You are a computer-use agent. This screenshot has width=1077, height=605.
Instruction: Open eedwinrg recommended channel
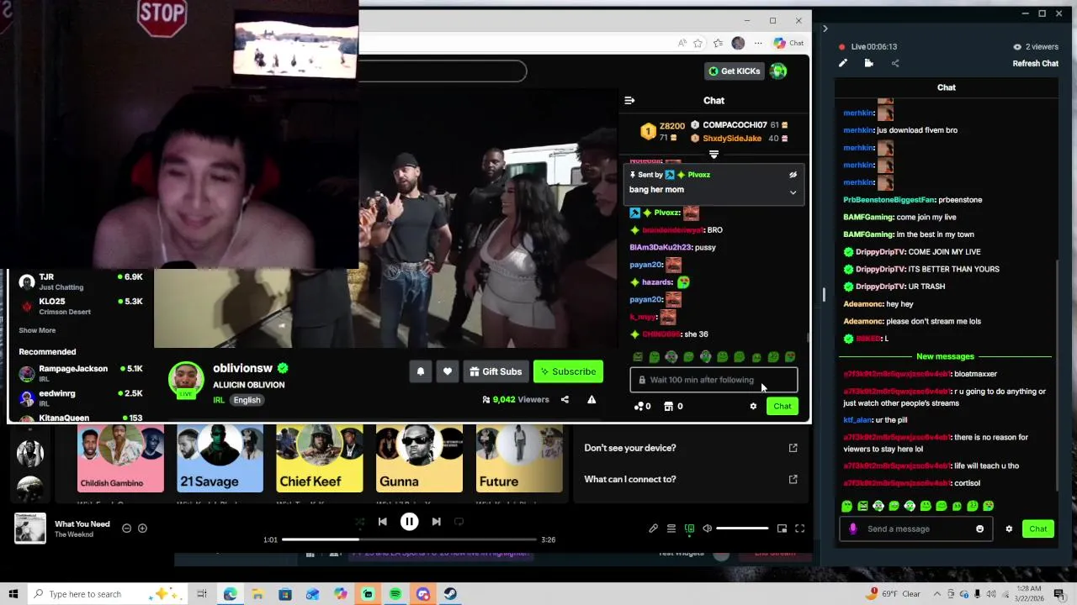tap(81, 399)
